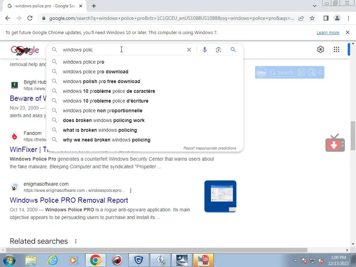Dismiss the Chrome update info bar
This screenshot has height=267, width=356.
(x=348, y=32)
